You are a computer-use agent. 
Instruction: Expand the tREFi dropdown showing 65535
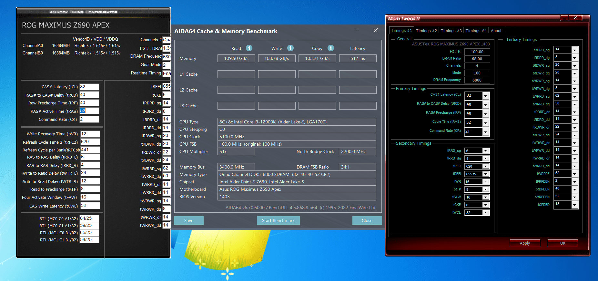(x=485, y=174)
